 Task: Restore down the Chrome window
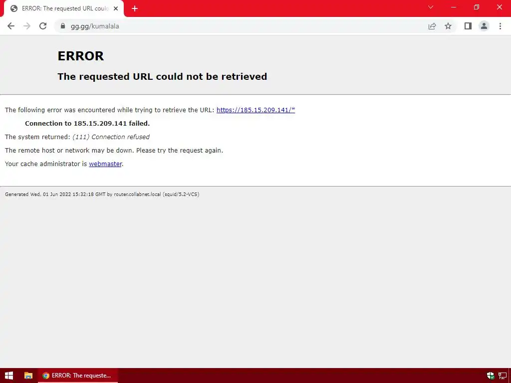[x=477, y=7]
